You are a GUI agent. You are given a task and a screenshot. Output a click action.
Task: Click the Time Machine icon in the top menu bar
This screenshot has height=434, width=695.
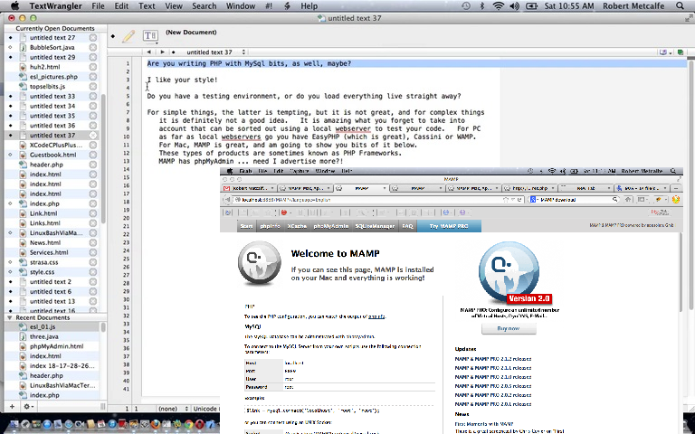click(466, 5)
